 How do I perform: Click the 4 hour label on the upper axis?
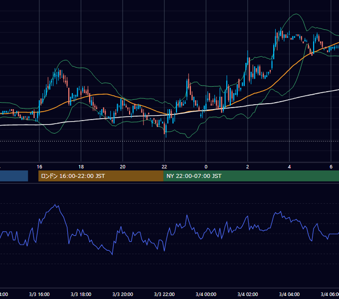(289, 166)
